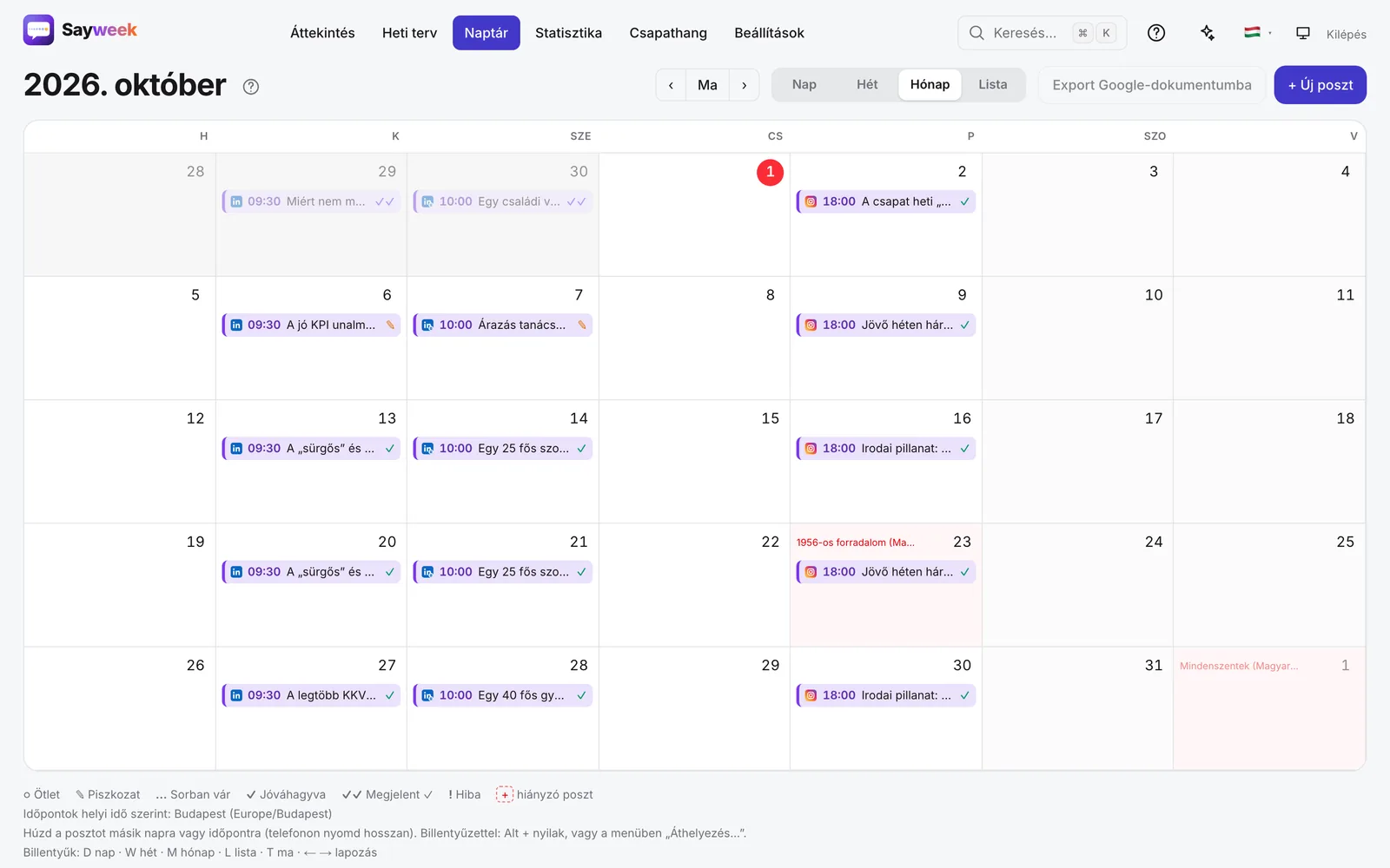Click the help icon beside 2026. október

coord(251,87)
